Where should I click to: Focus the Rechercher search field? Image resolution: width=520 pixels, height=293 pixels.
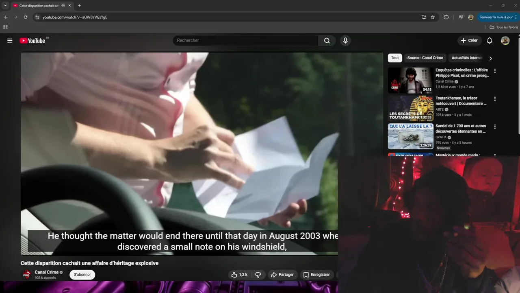click(x=246, y=41)
